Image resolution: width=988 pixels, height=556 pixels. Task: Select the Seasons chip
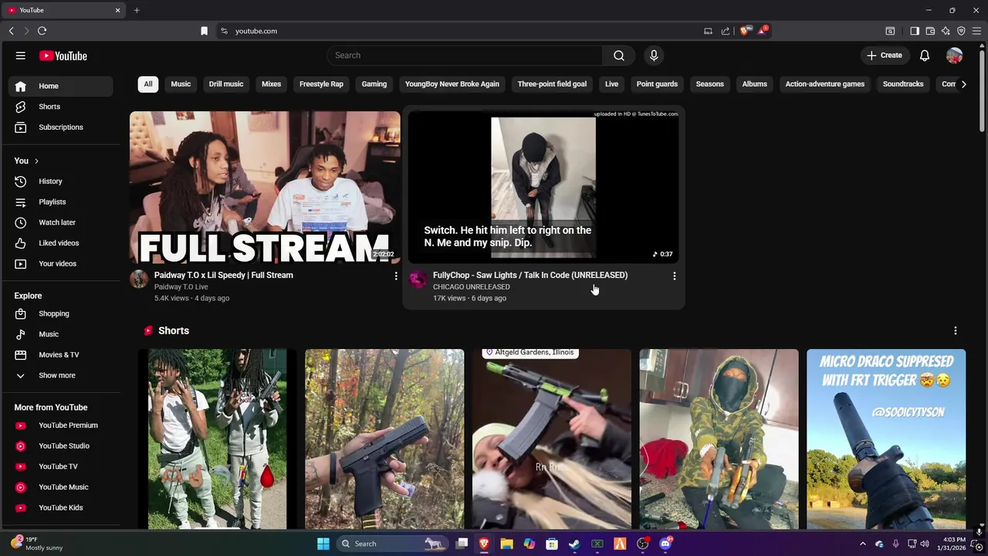710,84
